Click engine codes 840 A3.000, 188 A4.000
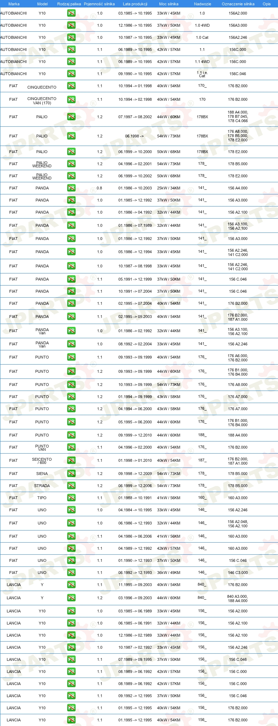Image resolution: width=278 pixels, height=726 pixels. click(x=238, y=599)
